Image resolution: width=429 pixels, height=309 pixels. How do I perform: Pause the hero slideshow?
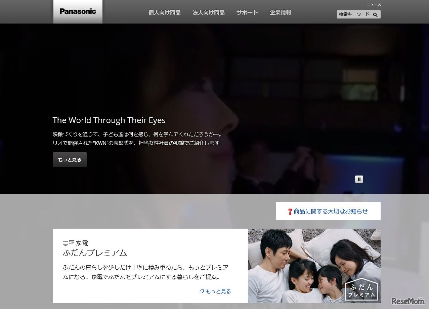click(x=359, y=179)
